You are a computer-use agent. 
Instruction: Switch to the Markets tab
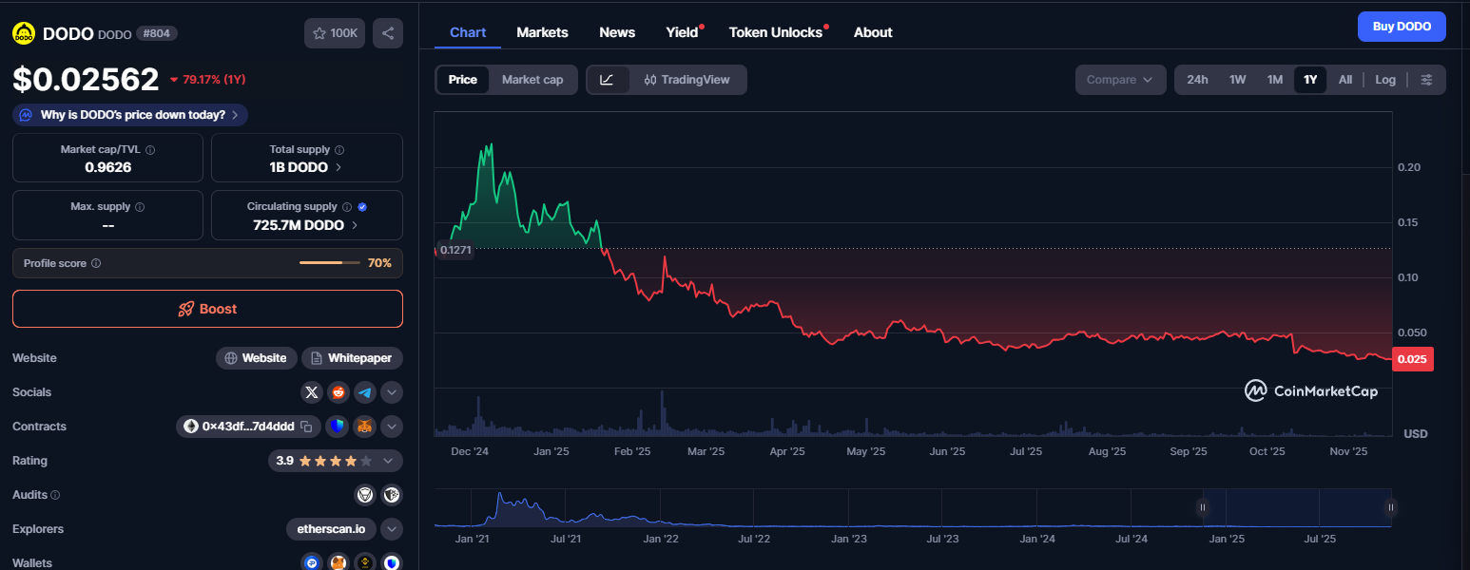542,32
